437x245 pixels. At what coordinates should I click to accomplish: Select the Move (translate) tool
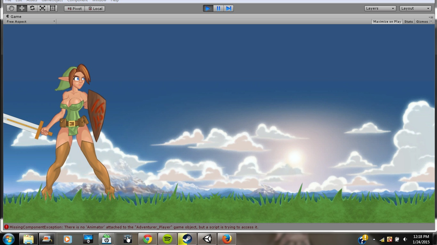(x=22, y=8)
